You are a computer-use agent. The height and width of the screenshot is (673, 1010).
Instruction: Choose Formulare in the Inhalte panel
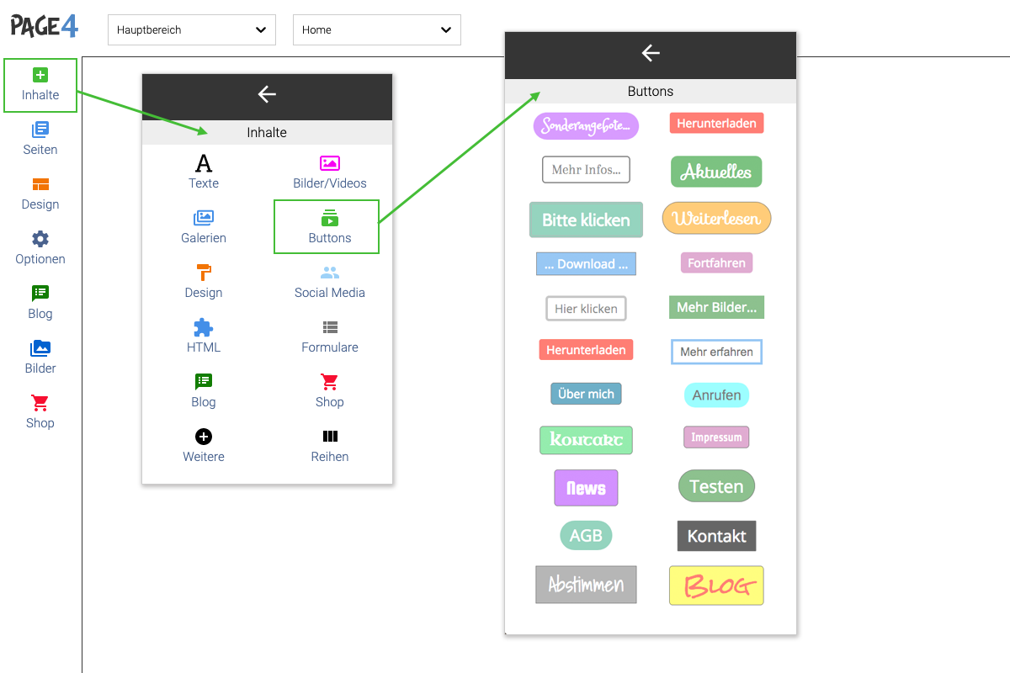pos(330,336)
